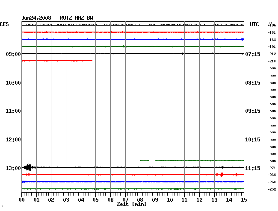Click minute 14 on the time axis

click(229, 199)
